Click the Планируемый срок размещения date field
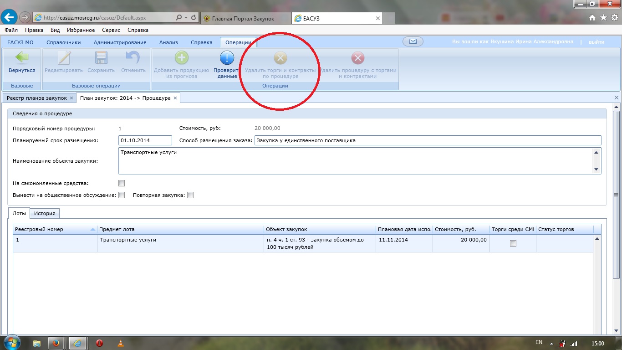This screenshot has height=350, width=622. [x=145, y=140]
